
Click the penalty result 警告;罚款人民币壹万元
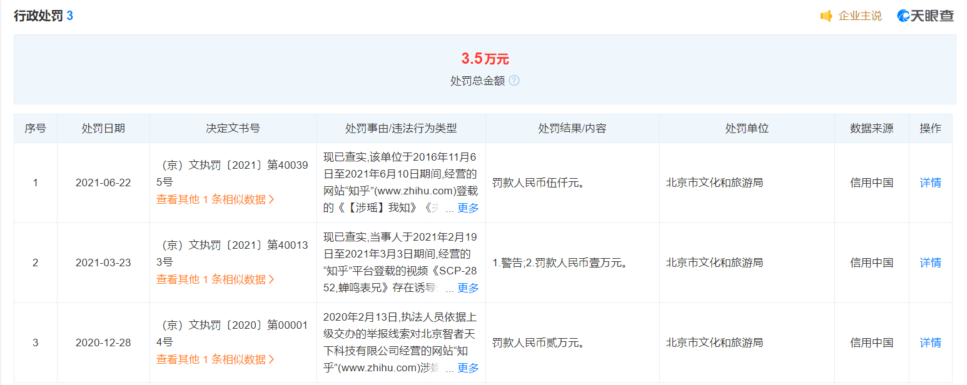click(559, 262)
